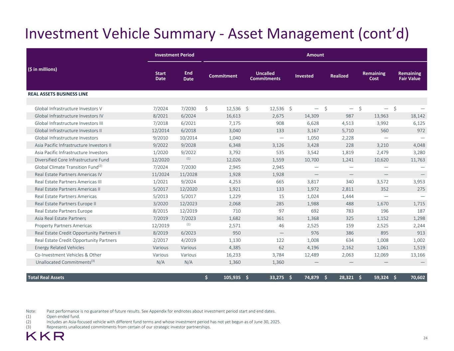The image size is (454, 351).
Task: Click the Total Real Assets row label
Action: pos(46,277)
